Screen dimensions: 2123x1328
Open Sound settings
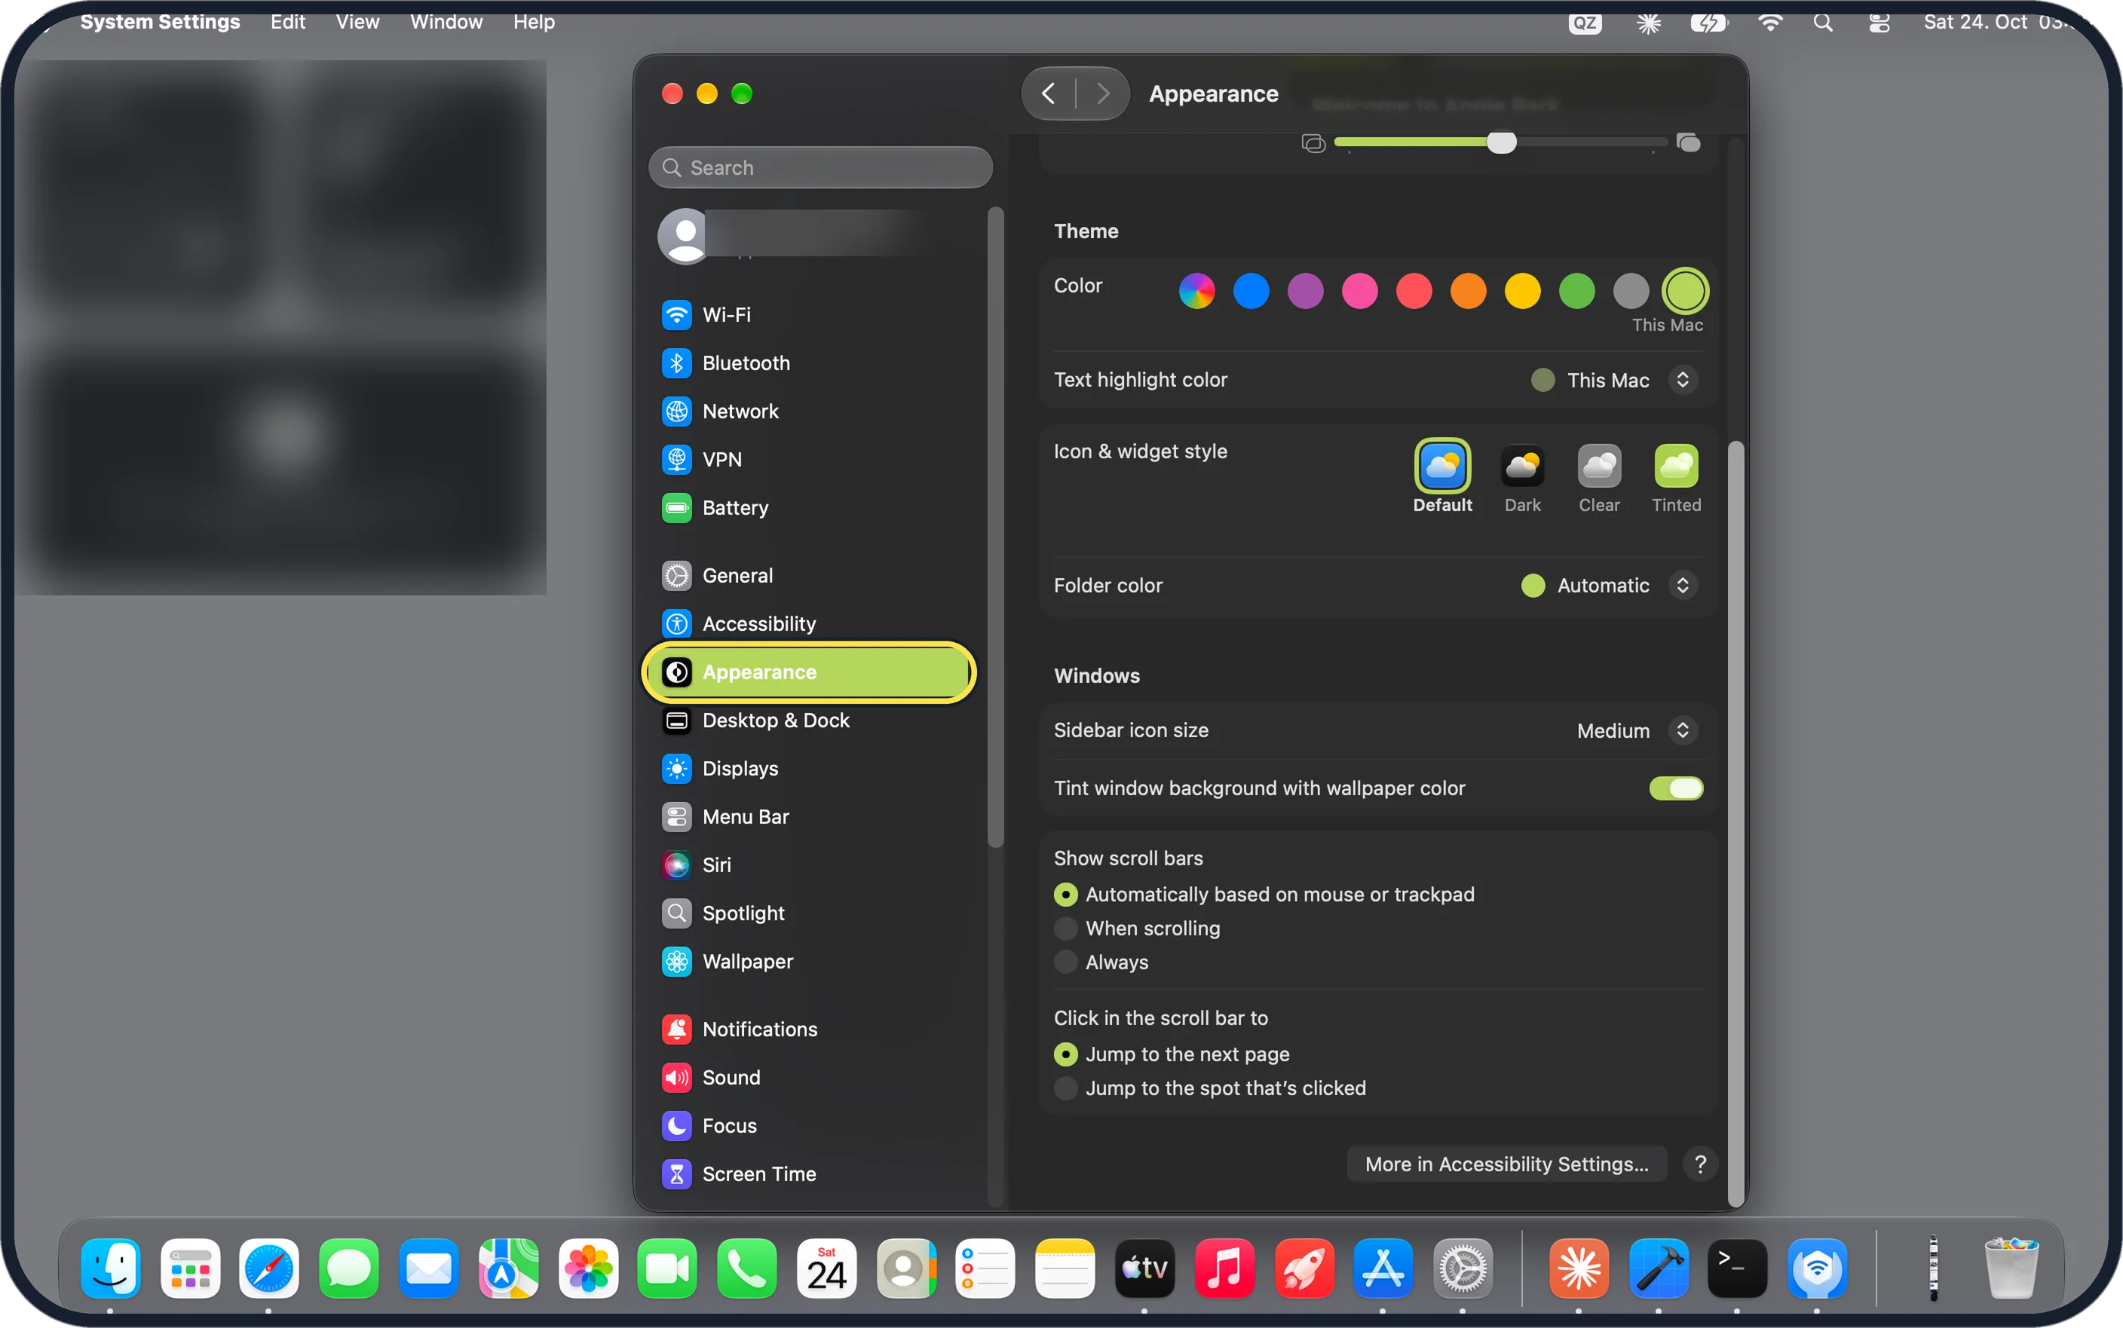810,1078
